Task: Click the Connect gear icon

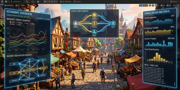Action: pyautogui.click(x=171, y=1)
